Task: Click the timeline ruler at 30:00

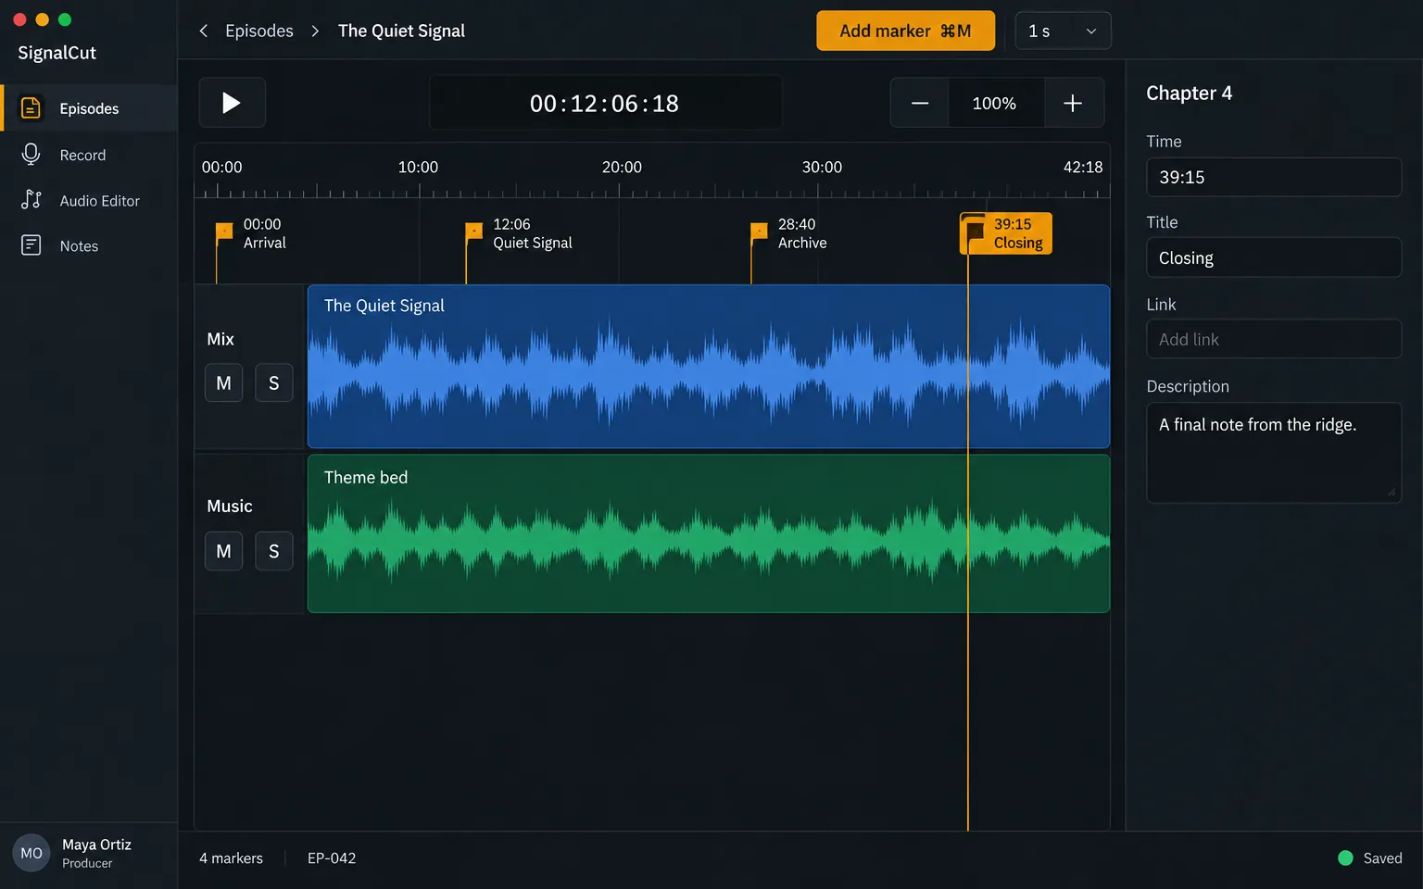Action: 822,168
